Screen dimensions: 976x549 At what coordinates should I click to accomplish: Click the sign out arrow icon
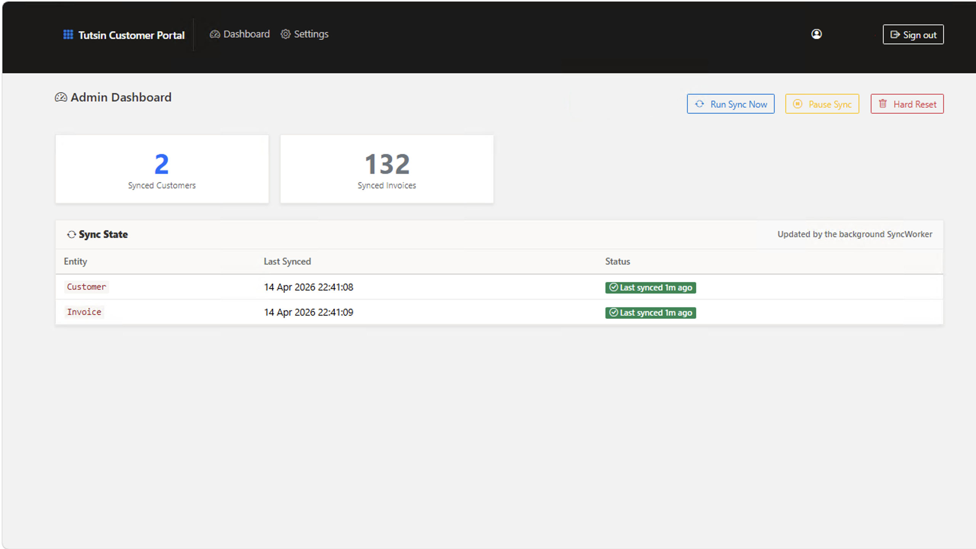[895, 35]
